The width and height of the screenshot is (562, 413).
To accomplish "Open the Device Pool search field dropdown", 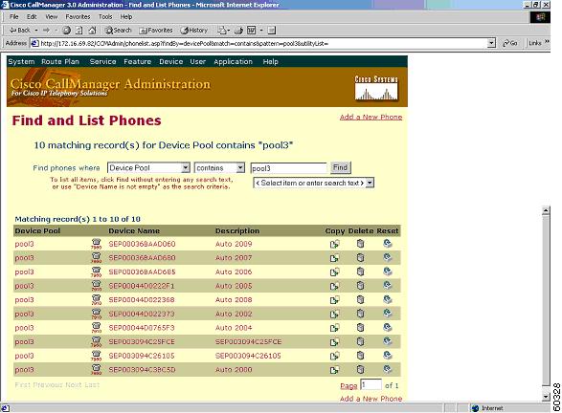I will click(186, 168).
